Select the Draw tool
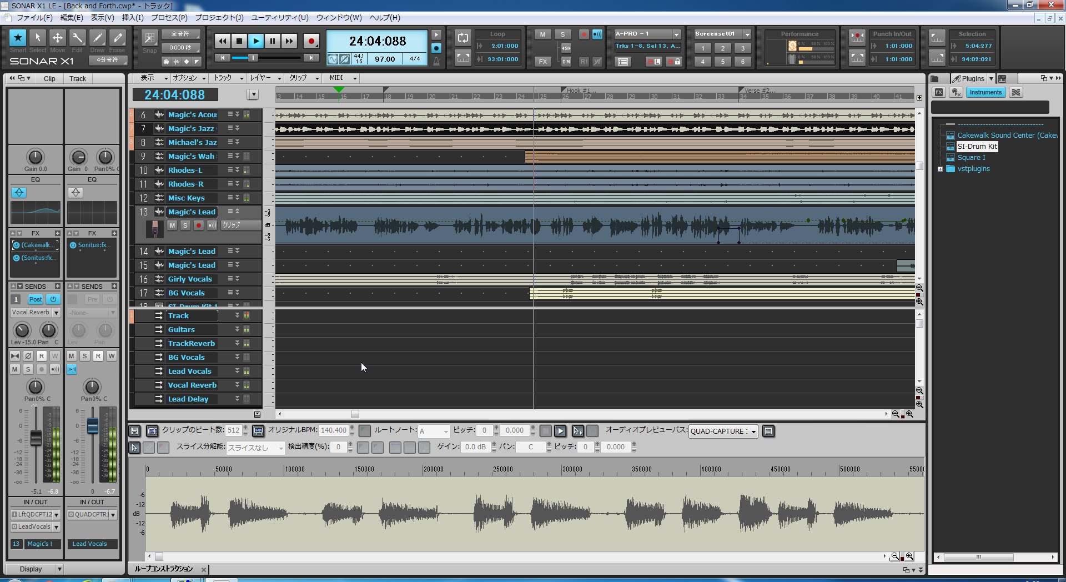The image size is (1066, 582). [98, 38]
